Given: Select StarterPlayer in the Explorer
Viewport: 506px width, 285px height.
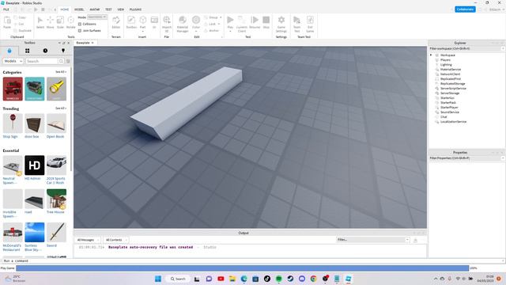Looking at the screenshot, I should [x=449, y=108].
